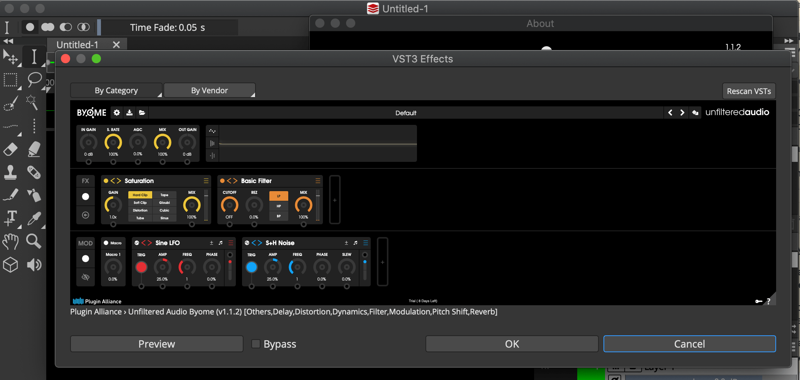Select the Hand pan tool
This screenshot has width=800, height=380.
10,242
